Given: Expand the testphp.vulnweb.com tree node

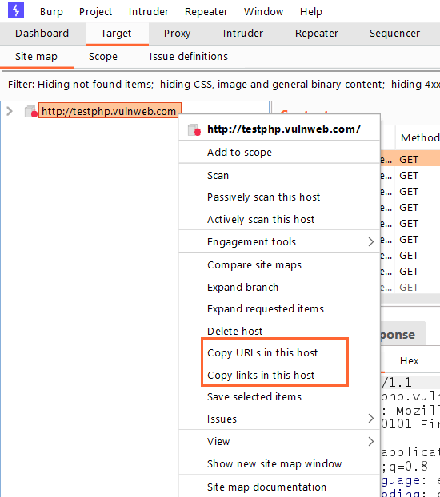Looking at the screenshot, I should 10,111.
